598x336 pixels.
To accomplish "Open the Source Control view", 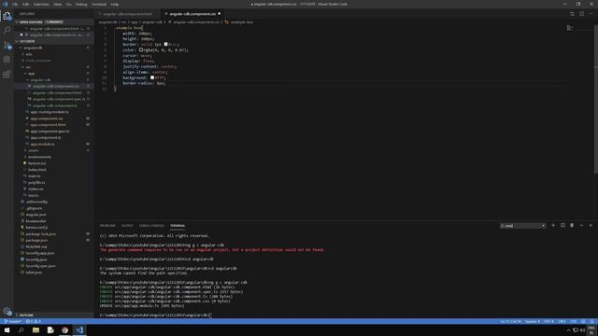I will pyautogui.click(x=7, y=46).
